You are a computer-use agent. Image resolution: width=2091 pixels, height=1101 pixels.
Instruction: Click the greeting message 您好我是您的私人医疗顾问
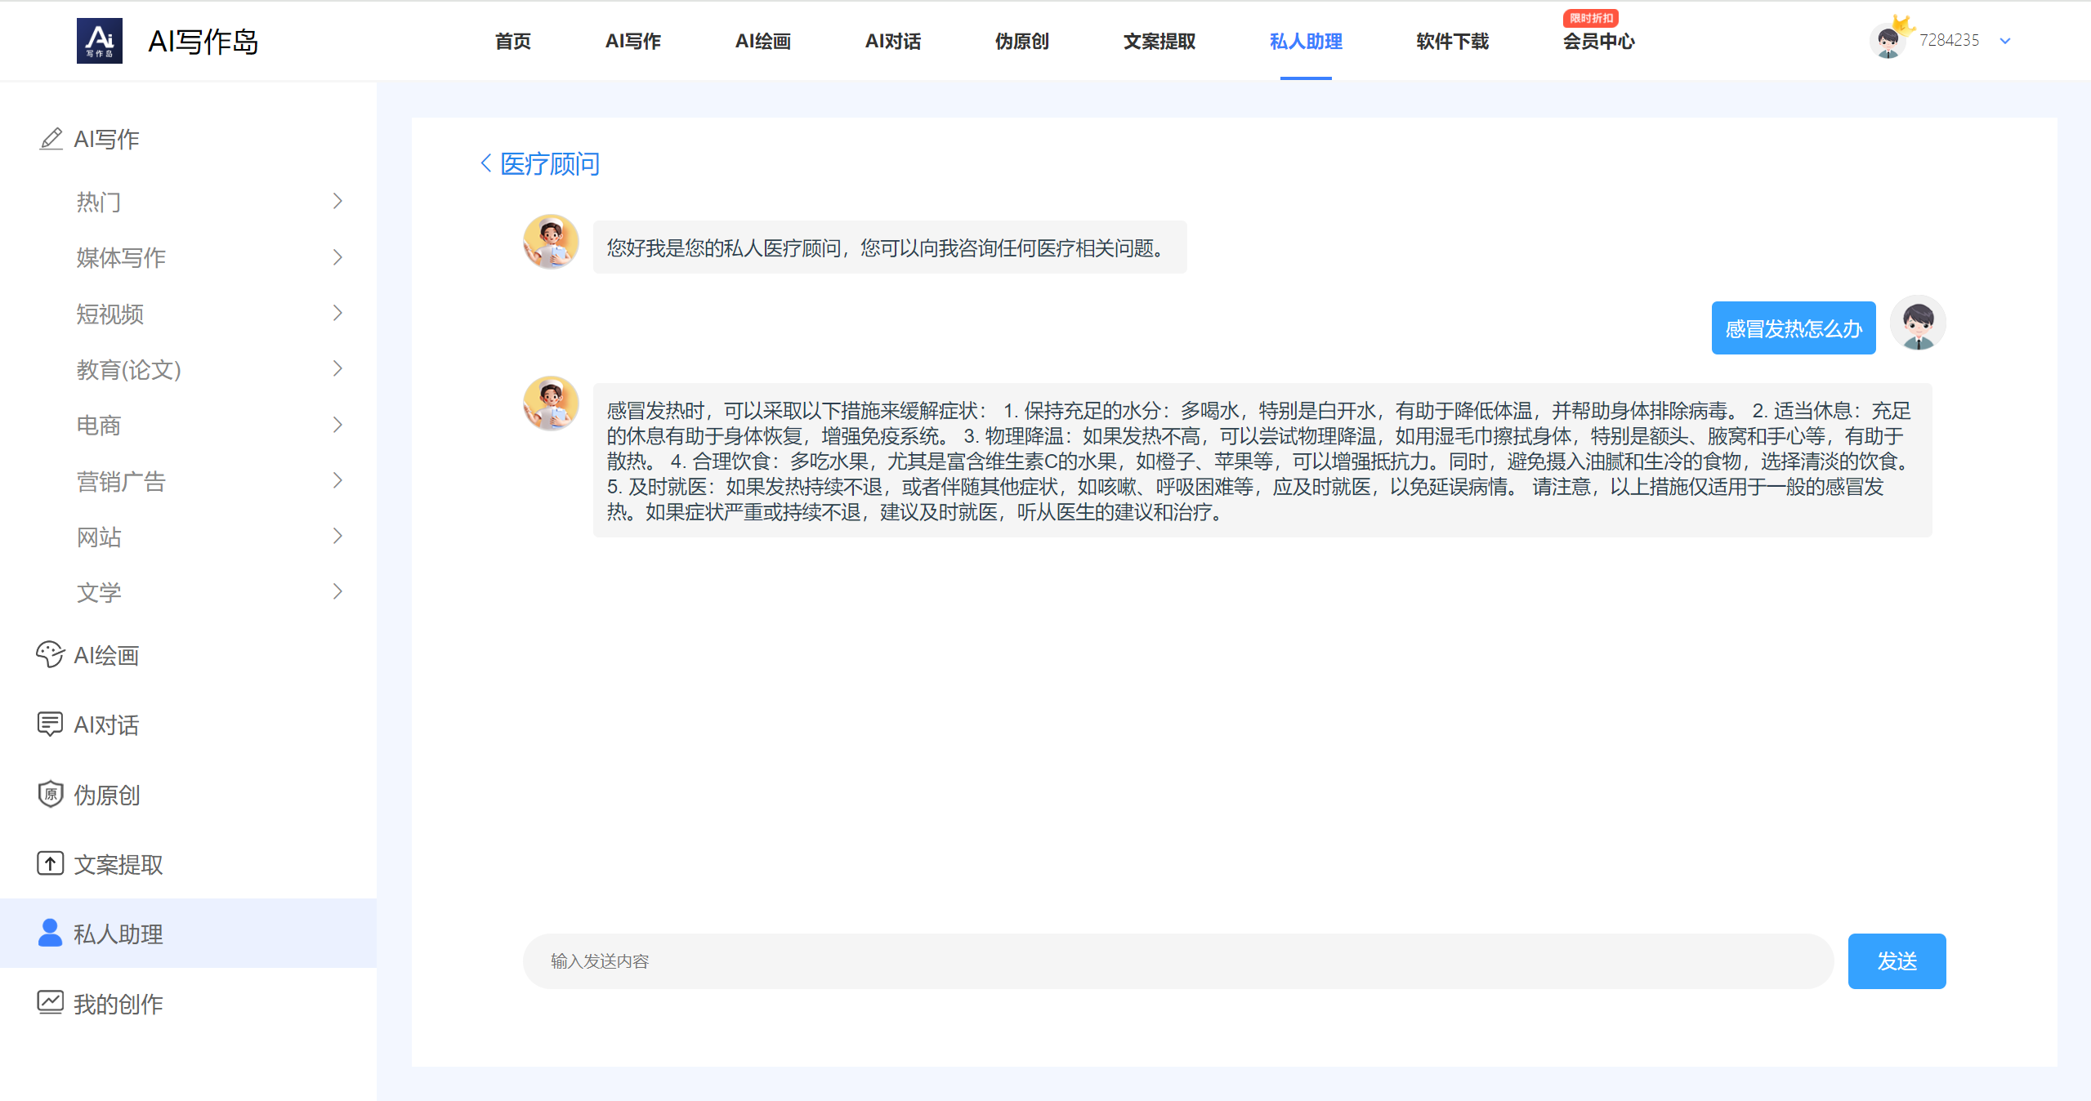pyautogui.click(x=890, y=247)
